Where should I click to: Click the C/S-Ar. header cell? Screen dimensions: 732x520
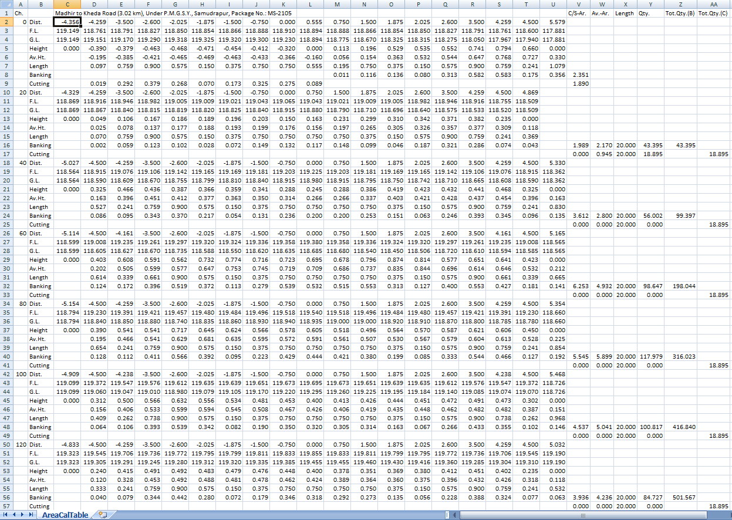point(578,12)
